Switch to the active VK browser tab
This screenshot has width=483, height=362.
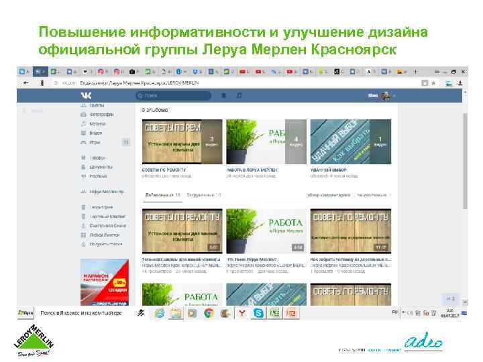click(x=40, y=72)
